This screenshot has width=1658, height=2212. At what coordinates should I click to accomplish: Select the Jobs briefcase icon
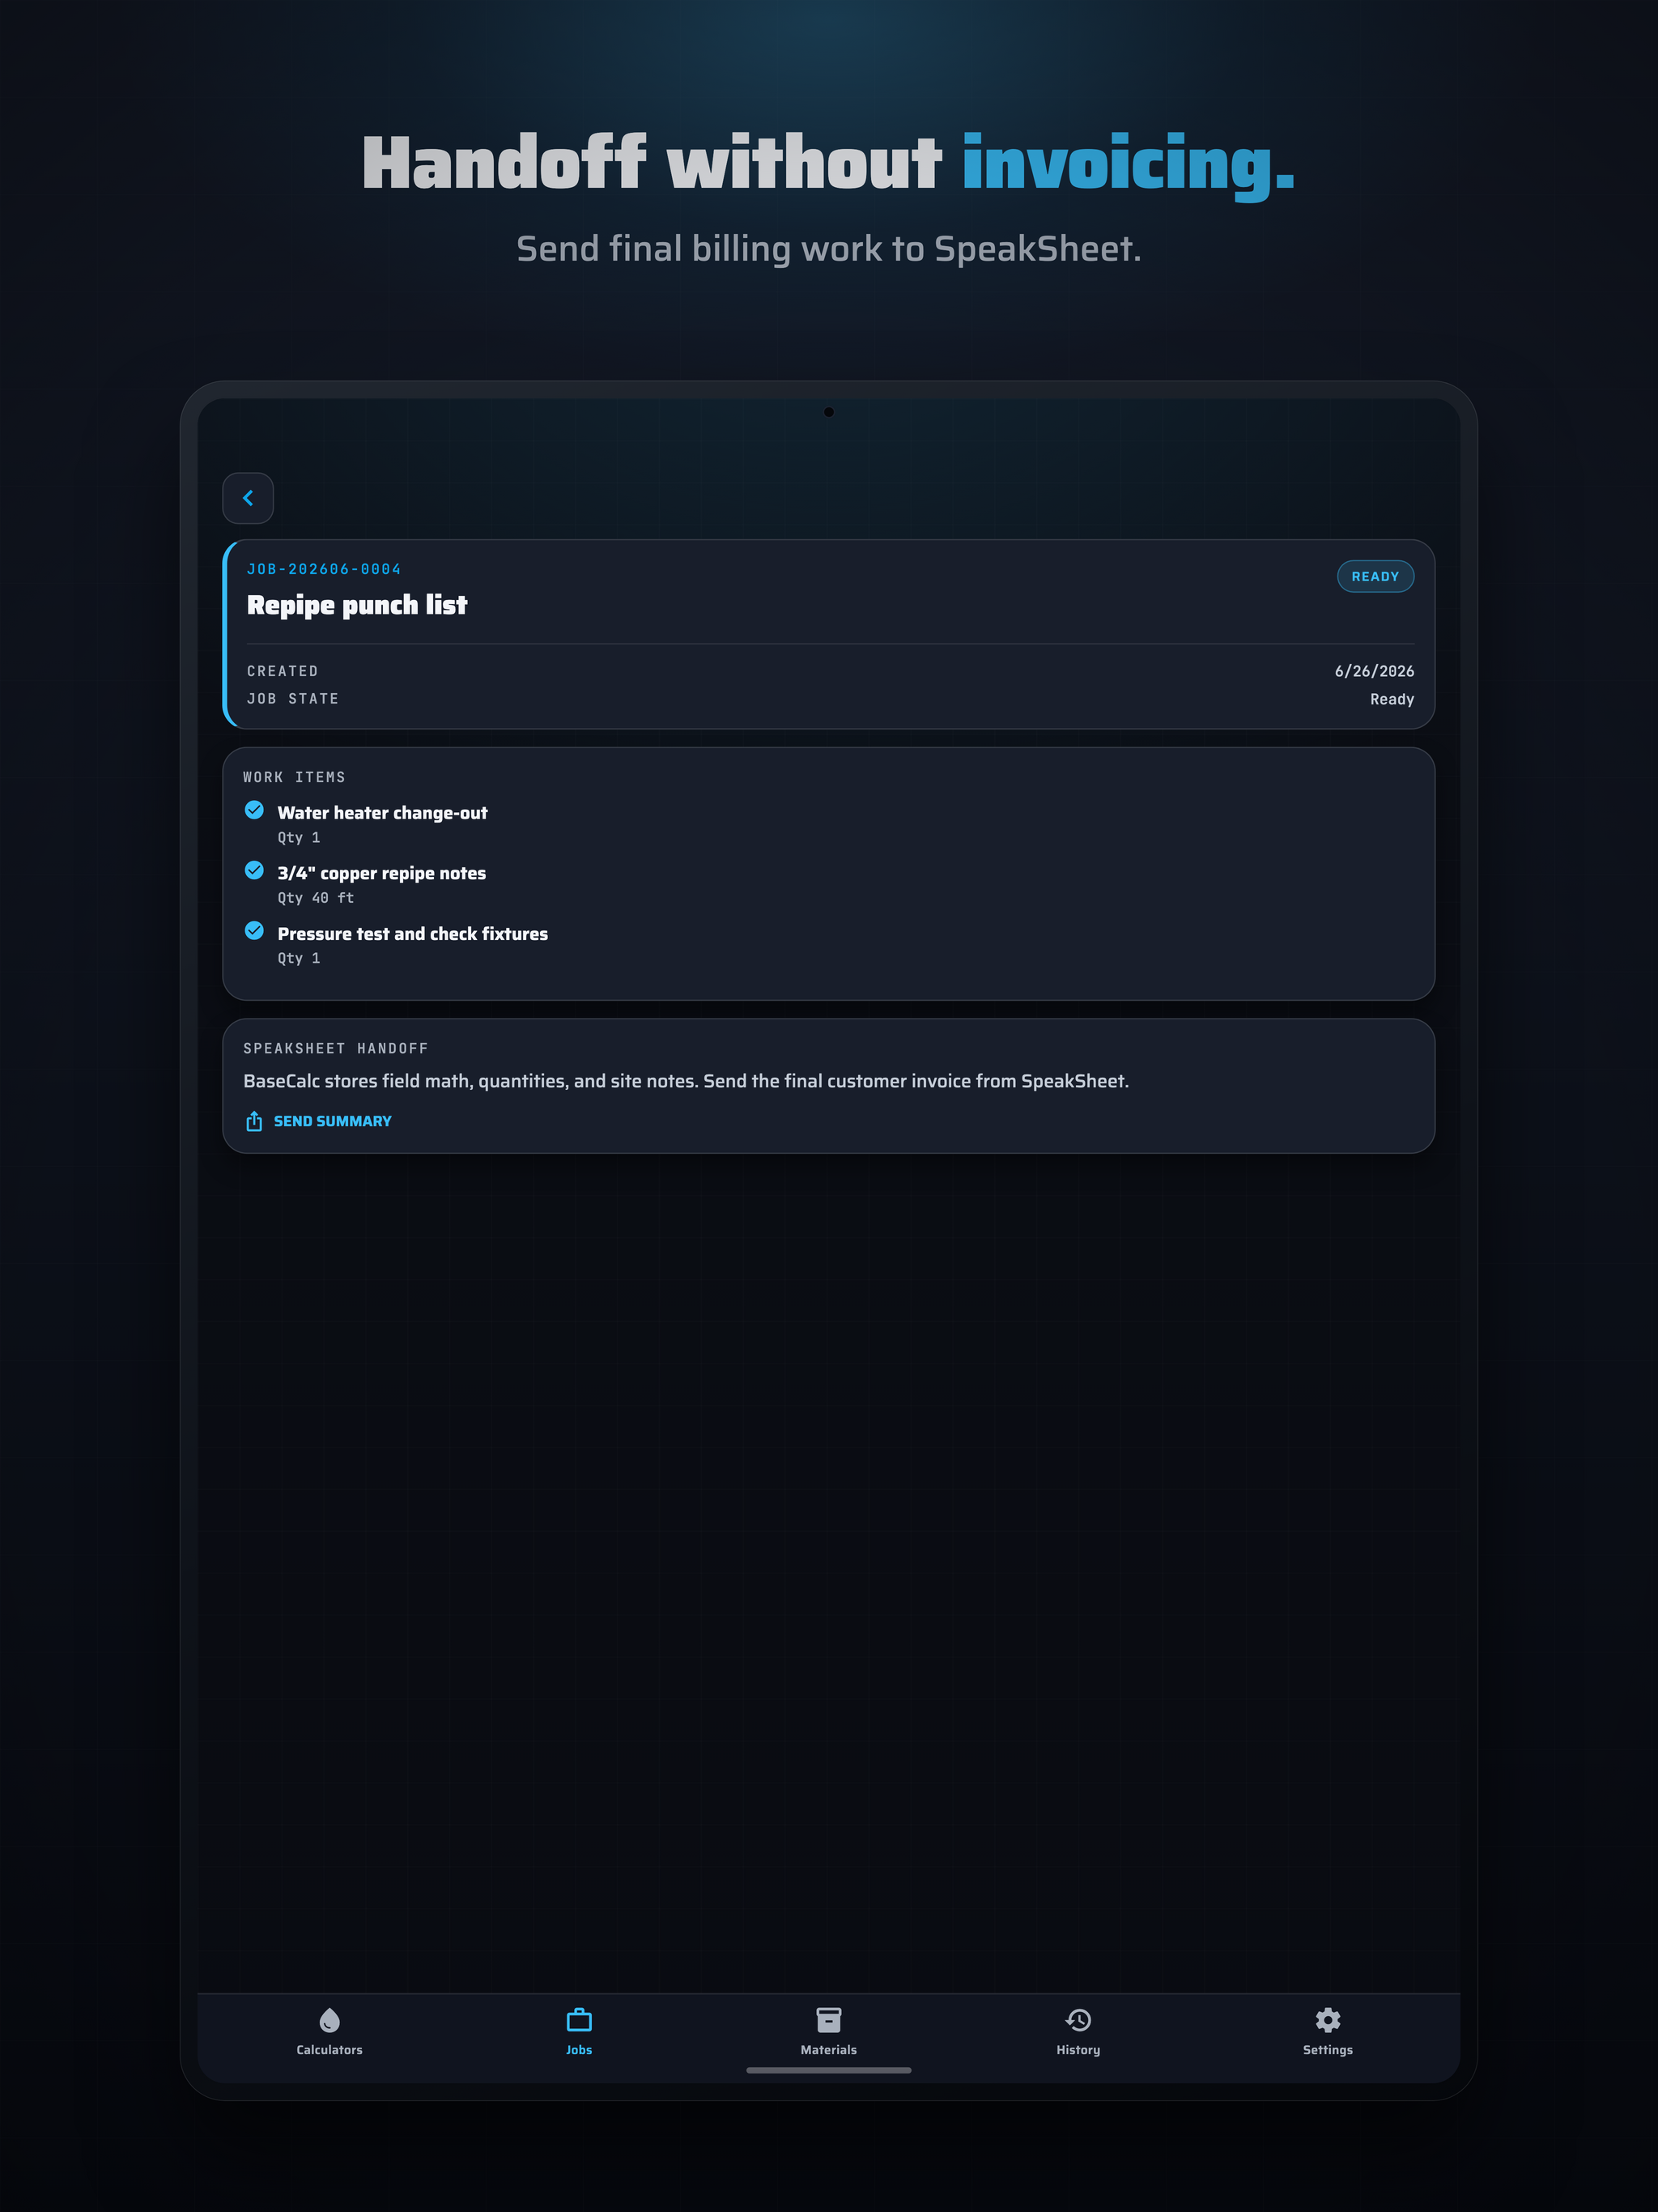click(x=579, y=2020)
